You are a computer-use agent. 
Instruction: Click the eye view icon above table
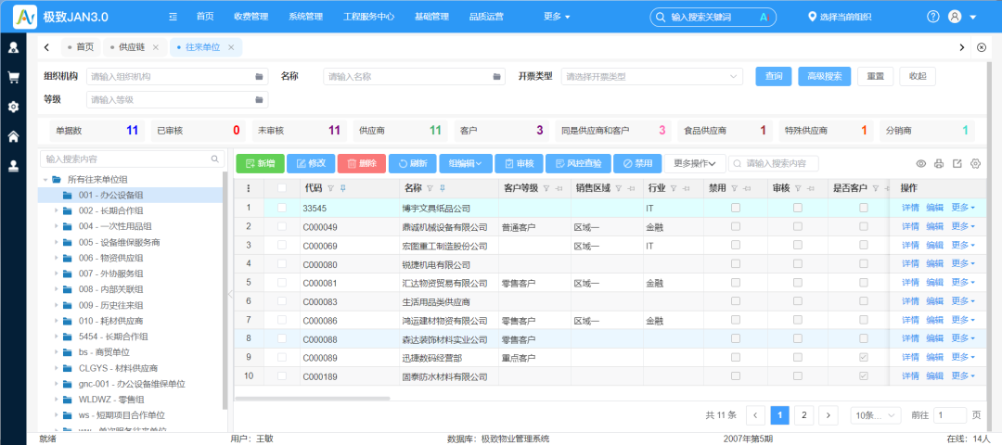921,163
